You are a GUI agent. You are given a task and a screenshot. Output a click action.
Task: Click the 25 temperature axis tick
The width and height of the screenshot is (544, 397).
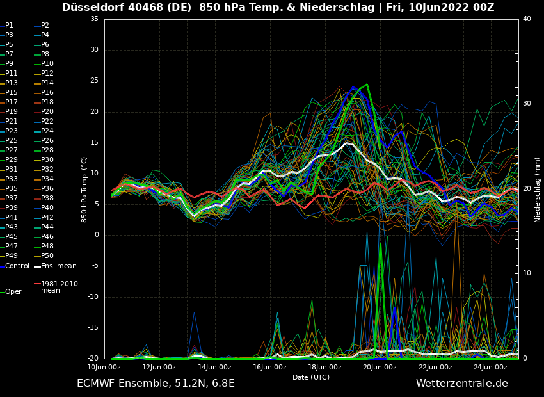(x=94, y=81)
